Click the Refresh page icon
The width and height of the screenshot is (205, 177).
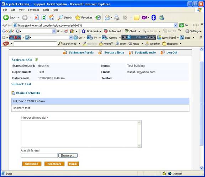pos(44,17)
